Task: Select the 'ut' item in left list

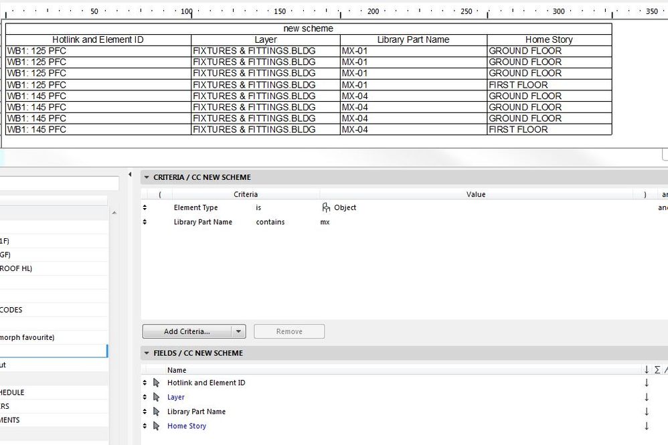Action: 54,365
